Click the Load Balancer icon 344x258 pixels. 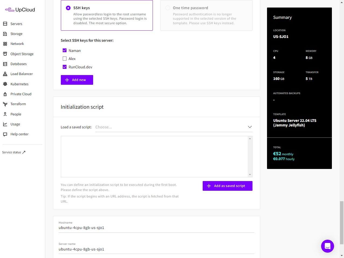[x=5, y=74]
